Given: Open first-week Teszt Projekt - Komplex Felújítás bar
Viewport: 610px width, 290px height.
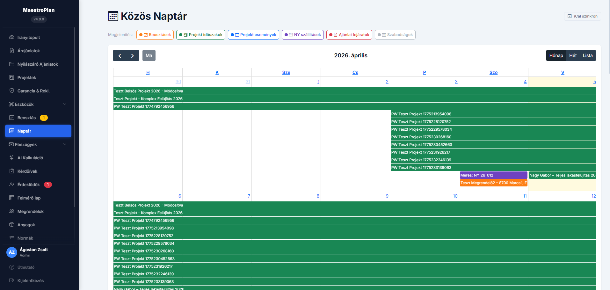Looking at the screenshot, I should (x=354, y=99).
